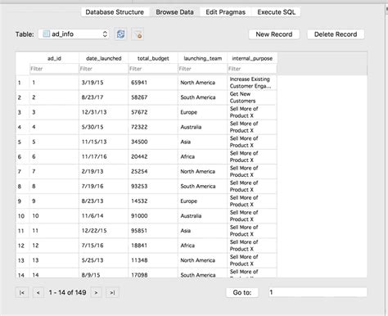Viewport: 388px width, 316px height.
Task: Open the Execute SQL tab
Action: (276, 12)
